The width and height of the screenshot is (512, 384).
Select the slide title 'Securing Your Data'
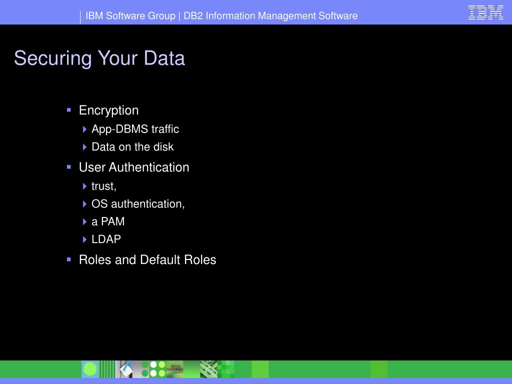pyautogui.click(x=99, y=58)
